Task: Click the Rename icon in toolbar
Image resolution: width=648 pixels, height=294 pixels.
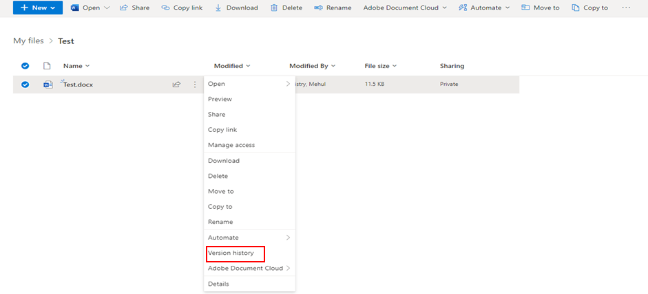Action: tap(318, 8)
